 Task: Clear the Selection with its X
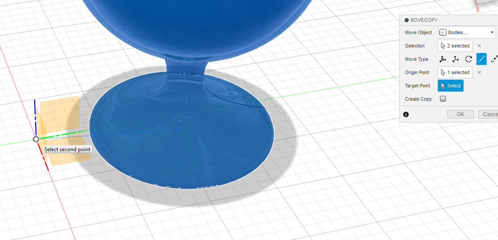(479, 46)
